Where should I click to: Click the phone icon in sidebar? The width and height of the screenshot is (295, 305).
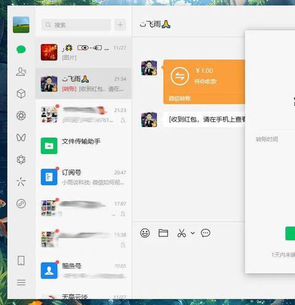coord(21,261)
